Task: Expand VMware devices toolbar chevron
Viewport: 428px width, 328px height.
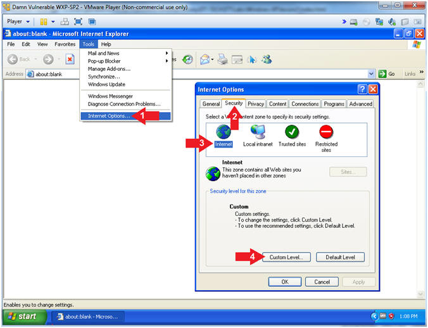Action: click(344, 22)
